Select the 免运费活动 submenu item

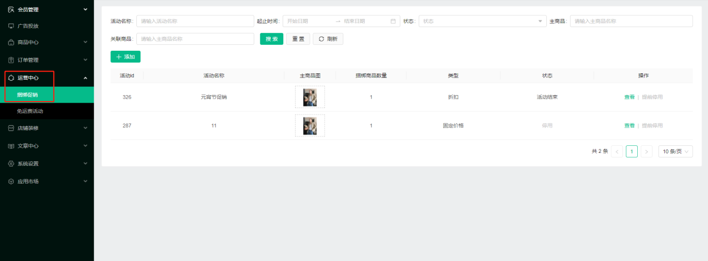(30, 111)
